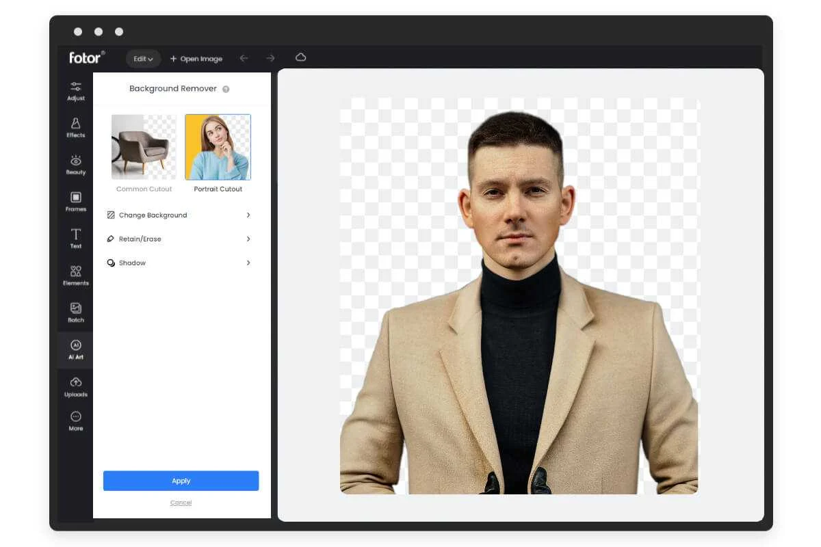Open the Elements panel
Viewport: 821px width, 547px height.
pyautogui.click(x=75, y=275)
